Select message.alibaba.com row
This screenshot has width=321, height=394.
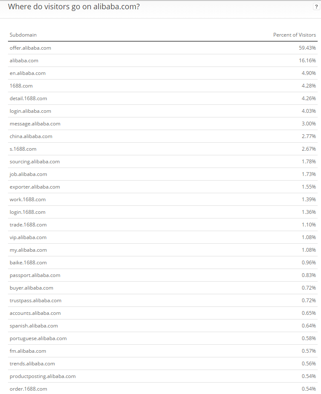coord(35,124)
